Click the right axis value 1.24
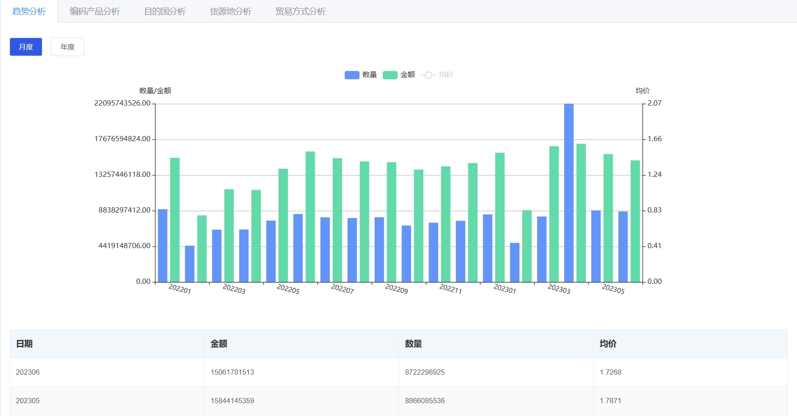Screen dimensions: 797x416 (x=655, y=174)
